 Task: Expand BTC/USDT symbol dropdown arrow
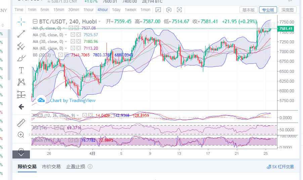[99, 21]
